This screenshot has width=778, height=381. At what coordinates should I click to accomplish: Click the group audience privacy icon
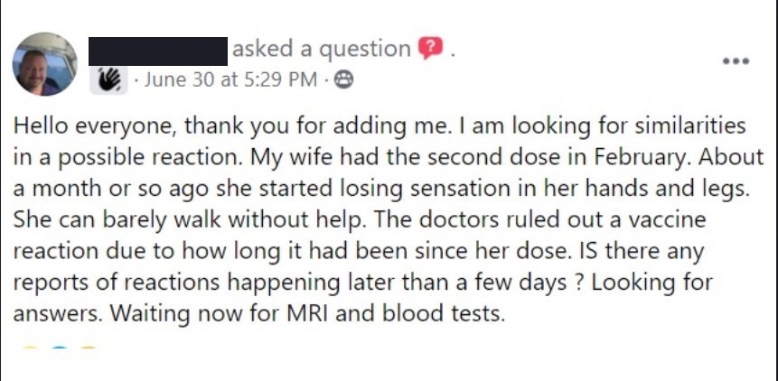coord(343,79)
